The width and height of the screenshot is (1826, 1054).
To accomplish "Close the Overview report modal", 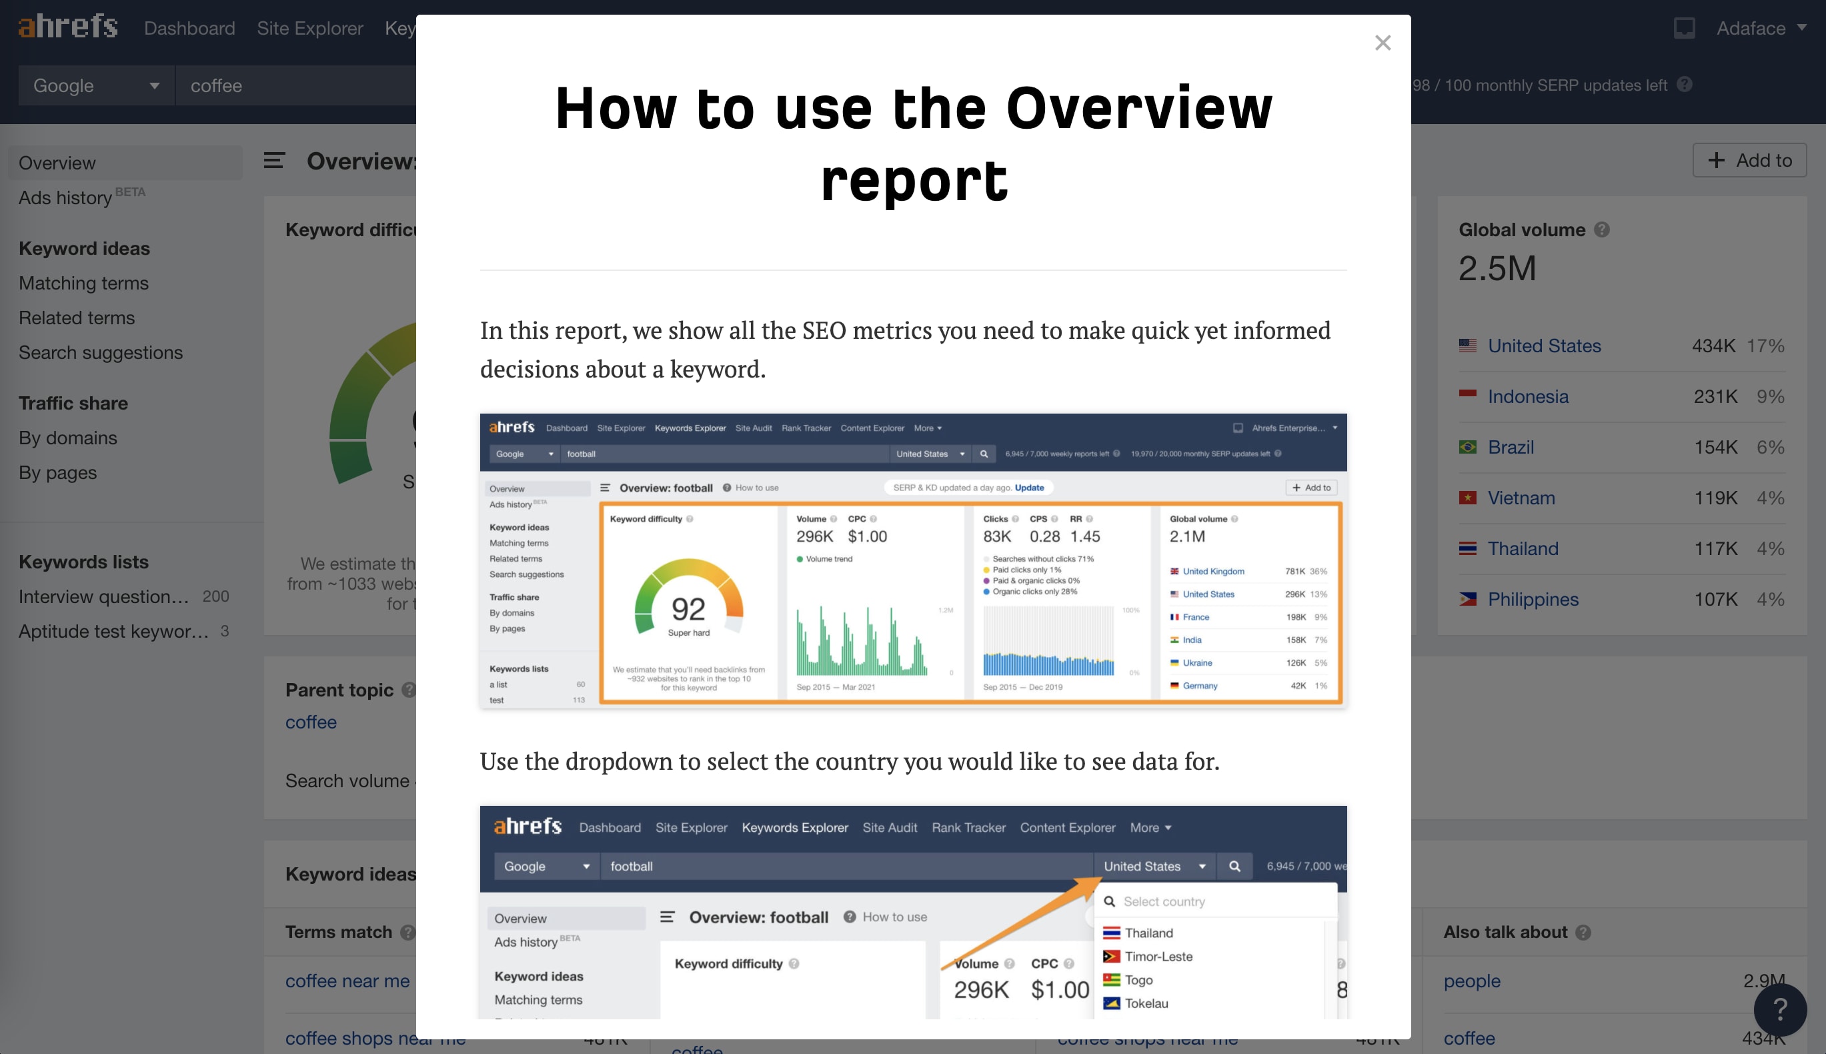I will (1382, 43).
